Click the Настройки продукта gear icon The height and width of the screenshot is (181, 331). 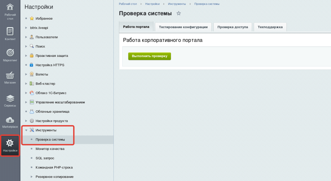(x=32, y=121)
